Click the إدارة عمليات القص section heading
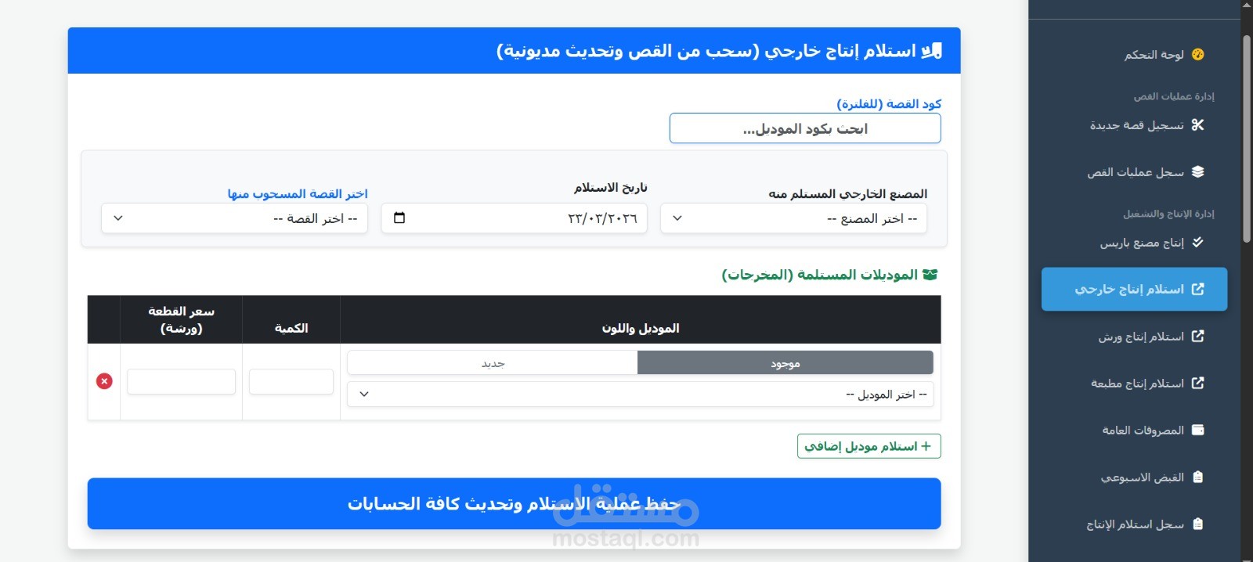The height and width of the screenshot is (562, 1253). coord(1174,96)
